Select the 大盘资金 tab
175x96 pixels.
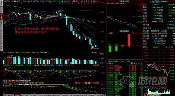click(19, 81)
